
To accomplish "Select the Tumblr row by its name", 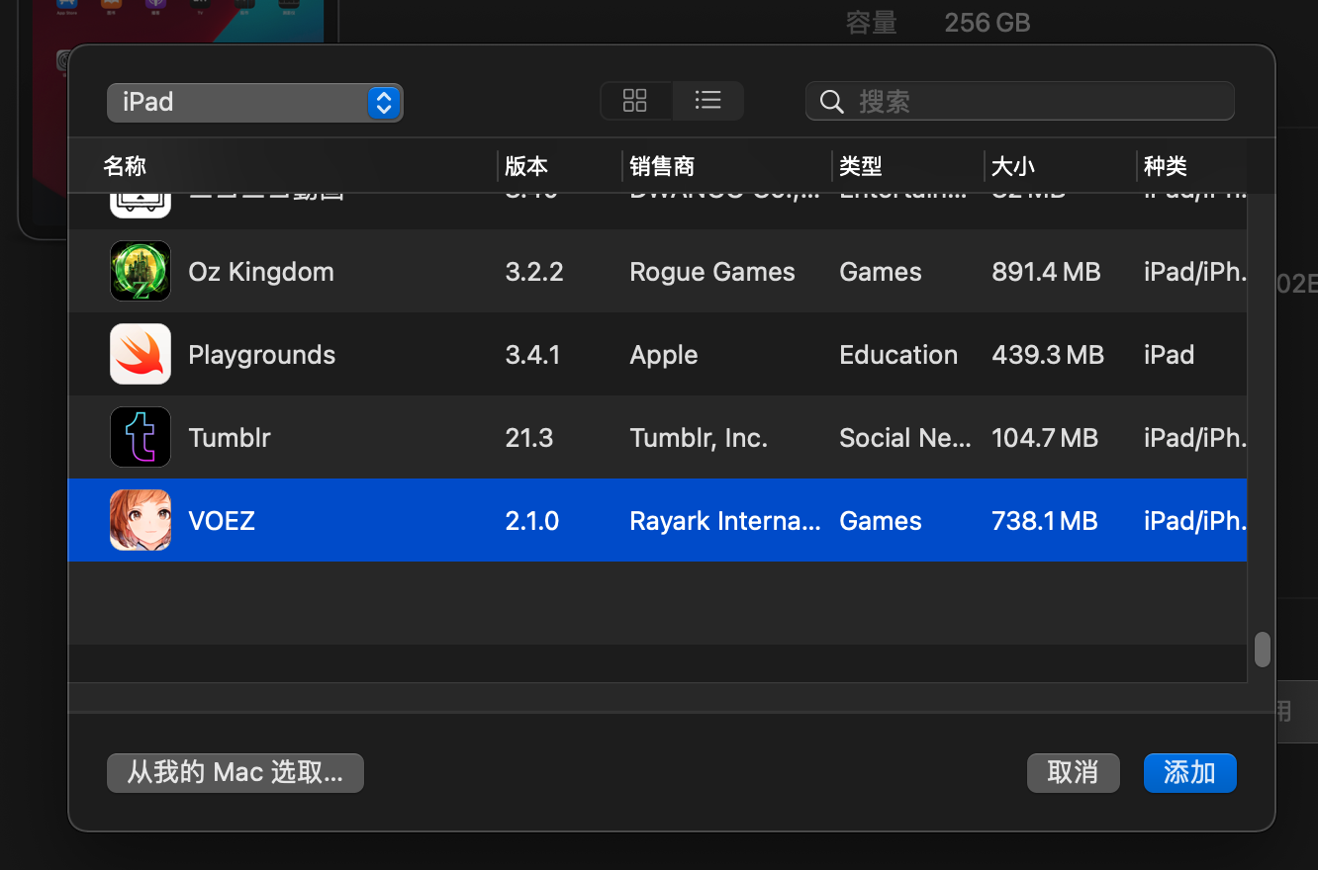I will 230,437.
